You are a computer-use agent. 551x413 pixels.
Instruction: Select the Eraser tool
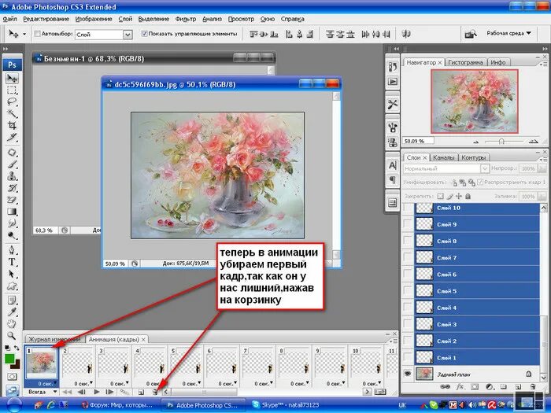click(x=13, y=200)
